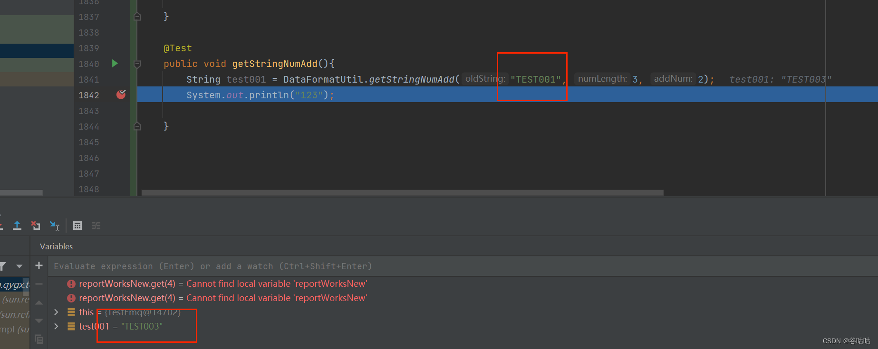Screen dimensions: 878x349
Task: Click the test001 variable in String declaration
Action: 246,79
